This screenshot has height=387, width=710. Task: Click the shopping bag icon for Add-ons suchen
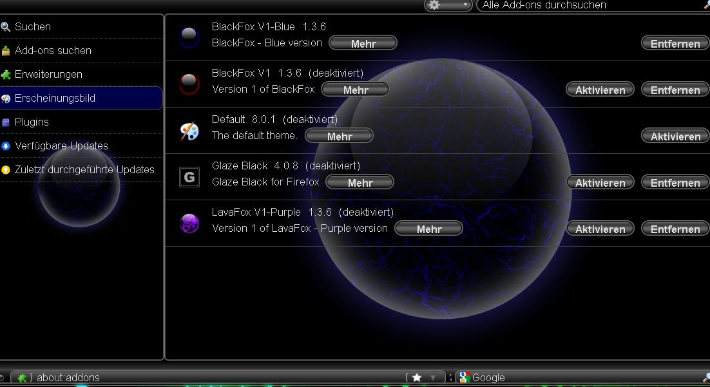point(5,51)
